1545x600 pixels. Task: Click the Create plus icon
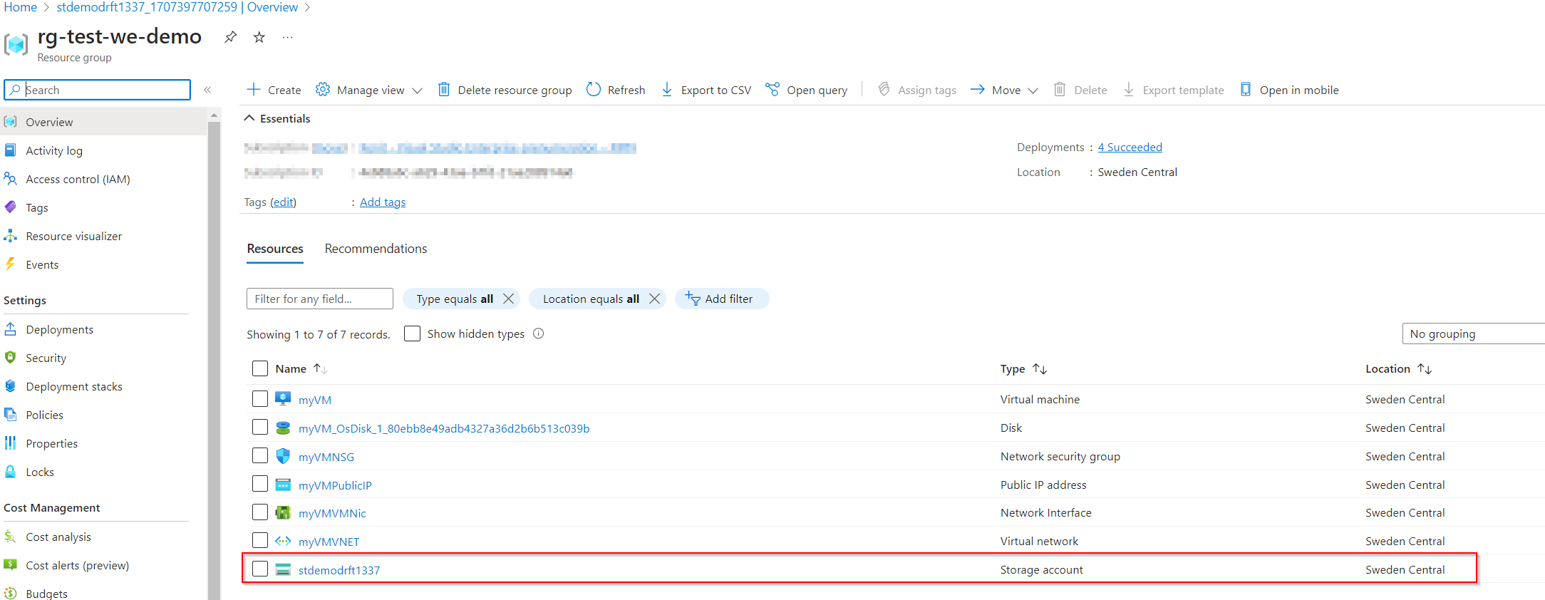point(253,90)
